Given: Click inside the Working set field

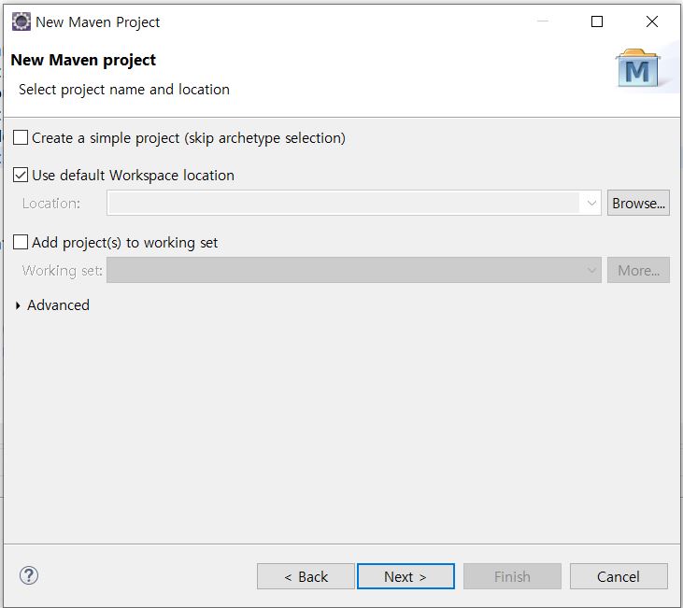Looking at the screenshot, I should click(344, 270).
